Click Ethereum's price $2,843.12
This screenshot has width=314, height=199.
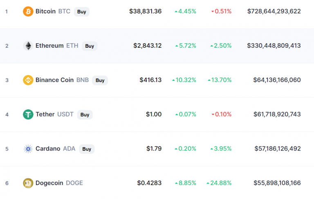pos(147,46)
